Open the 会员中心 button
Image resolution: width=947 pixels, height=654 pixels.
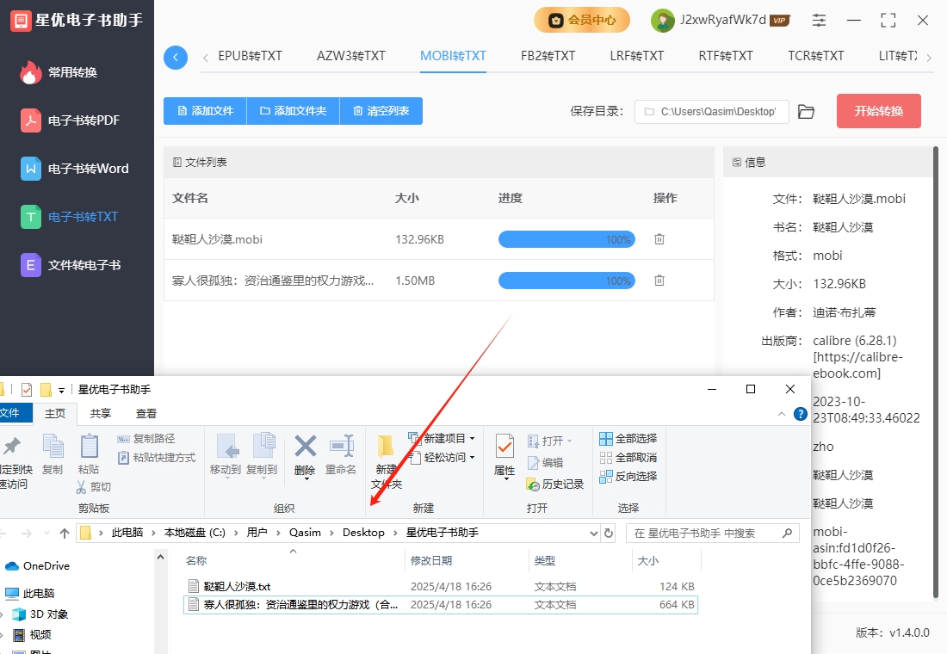pos(582,20)
